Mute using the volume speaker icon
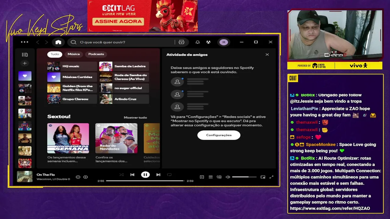Screen dimensions: 390x219 228,177
